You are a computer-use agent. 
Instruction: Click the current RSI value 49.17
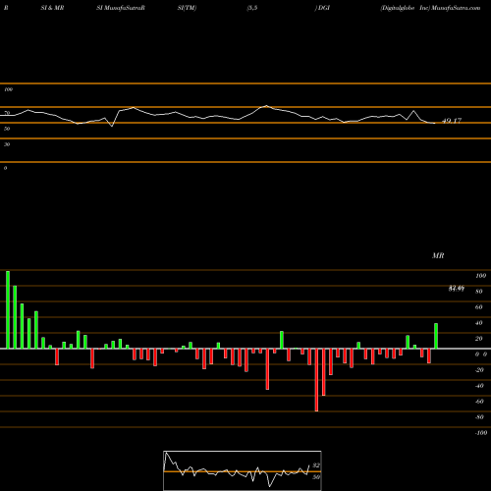452,121
